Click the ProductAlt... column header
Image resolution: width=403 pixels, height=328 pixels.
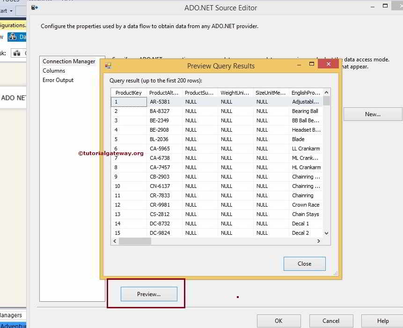point(164,93)
